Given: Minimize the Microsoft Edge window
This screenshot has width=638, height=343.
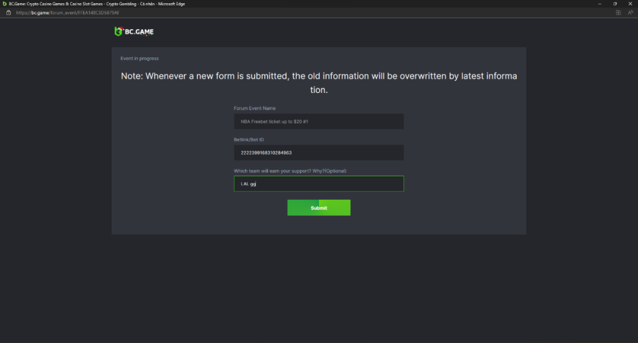Looking at the screenshot, I should pos(600,4).
